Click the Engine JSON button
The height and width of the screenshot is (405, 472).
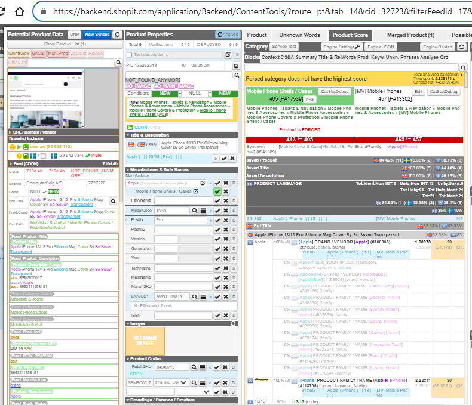click(x=381, y=47)
